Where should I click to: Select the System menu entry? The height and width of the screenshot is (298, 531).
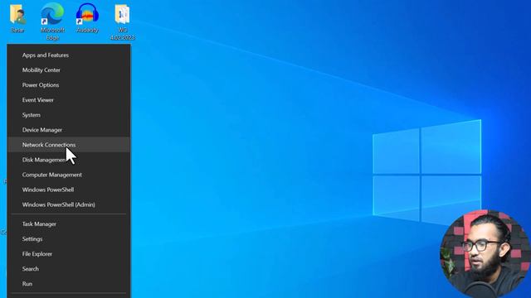(x=69, y=115)
